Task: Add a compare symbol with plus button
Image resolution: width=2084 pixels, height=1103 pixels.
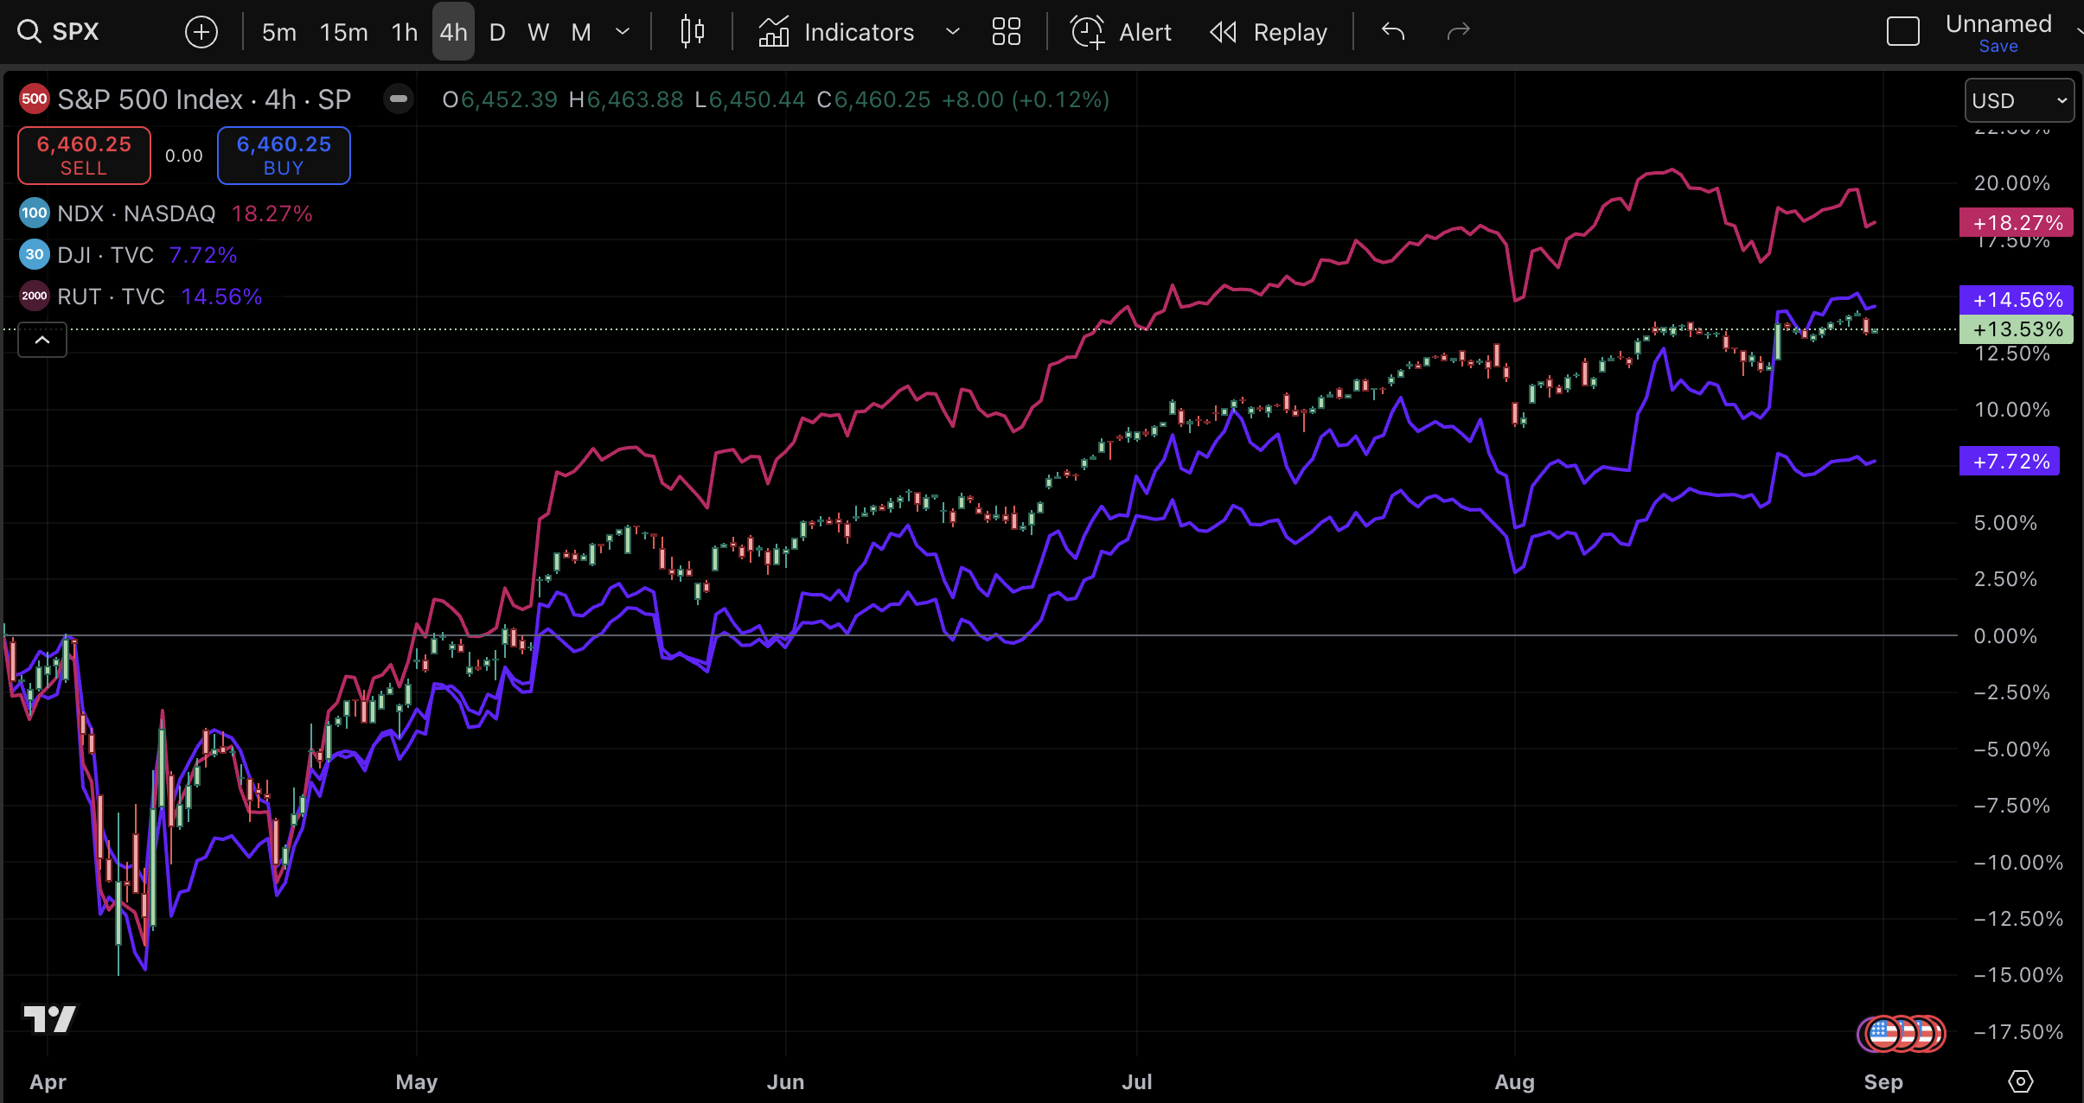Action: pos(201,32)
